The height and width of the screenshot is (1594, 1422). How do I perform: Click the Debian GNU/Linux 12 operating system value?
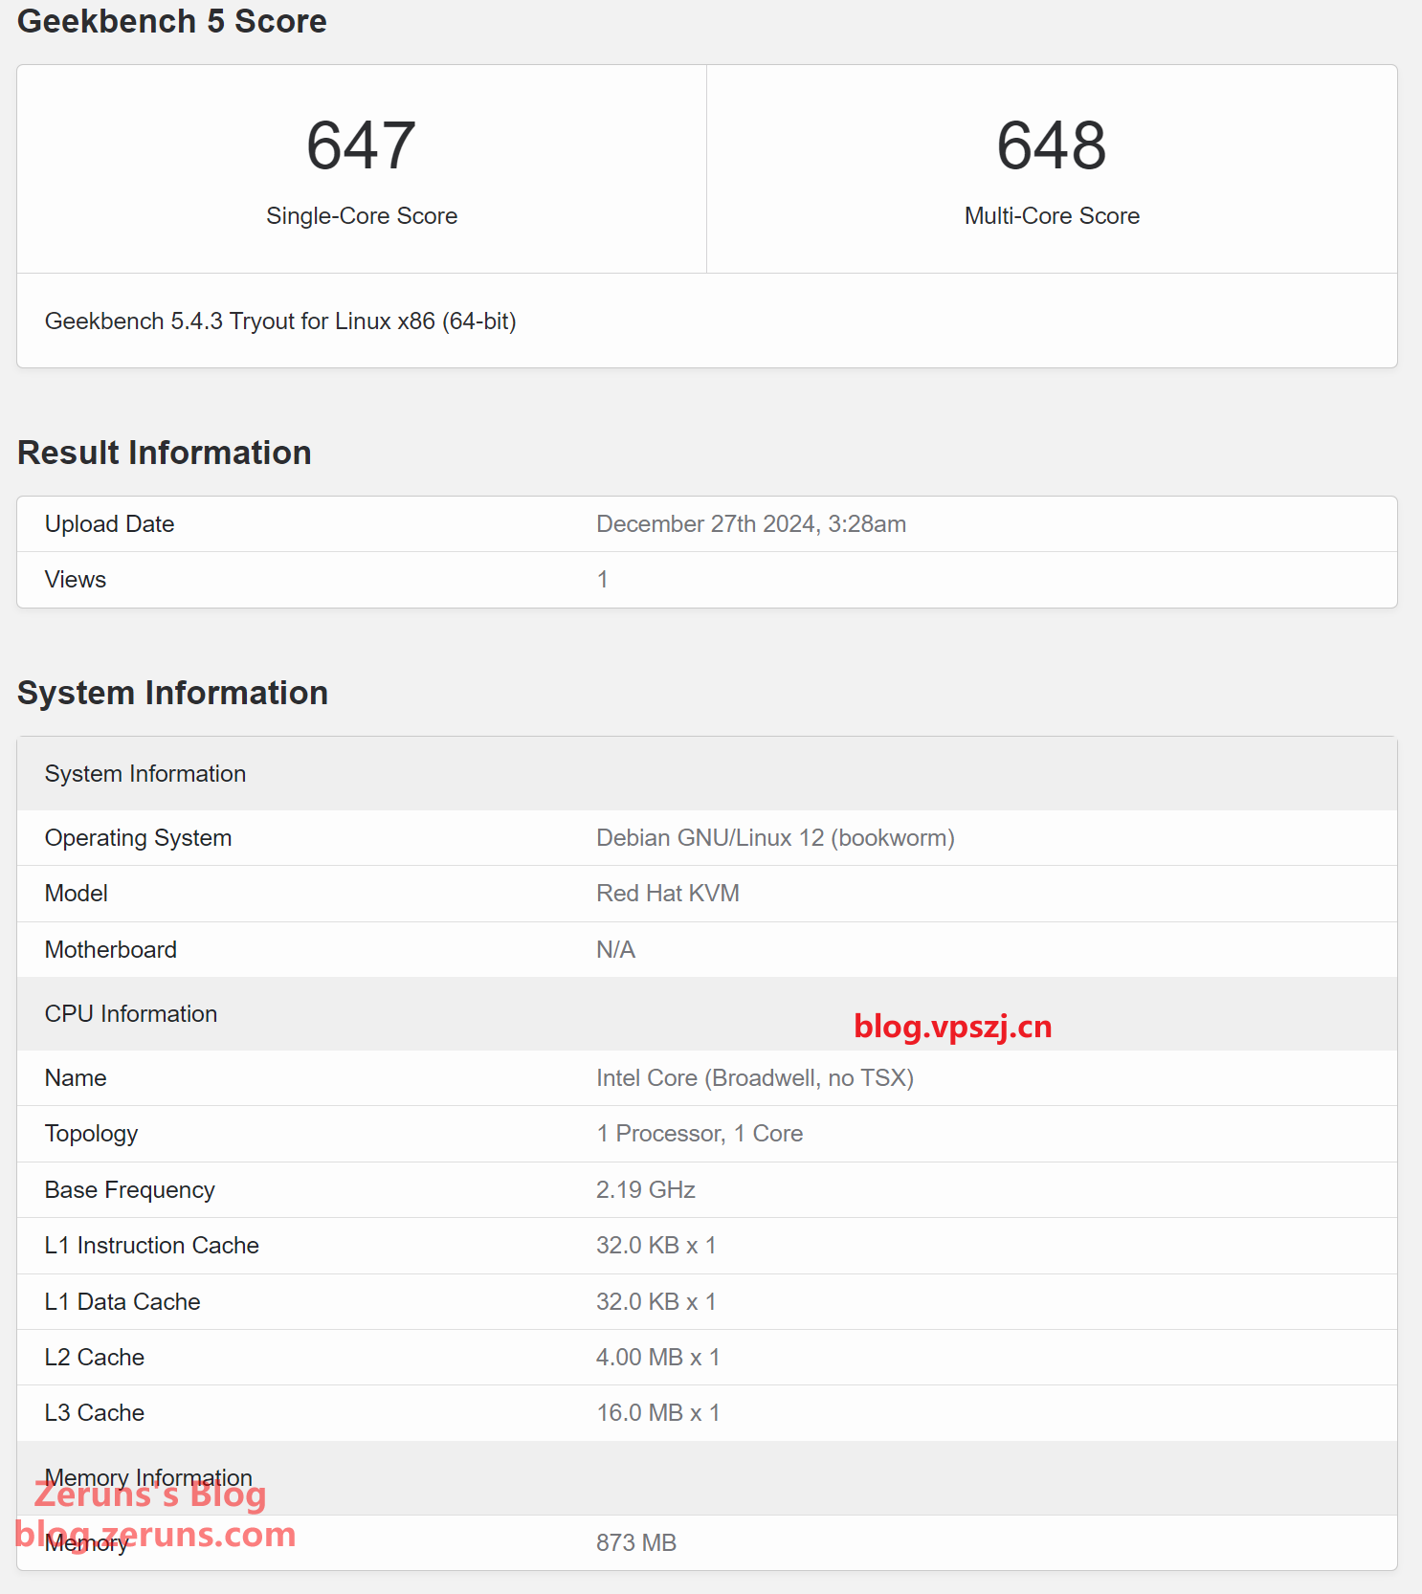click(775, 838)
